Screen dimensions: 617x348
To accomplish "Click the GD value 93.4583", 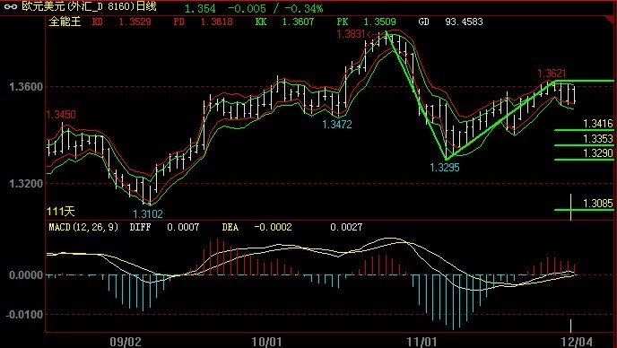I will pyautogui.click(x=464, y=22).
